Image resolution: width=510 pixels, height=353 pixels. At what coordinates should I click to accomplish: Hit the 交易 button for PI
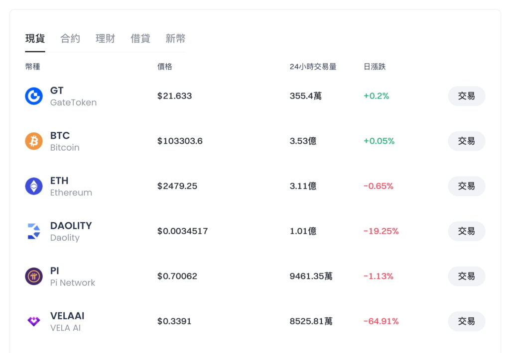[x=466, y=276]
